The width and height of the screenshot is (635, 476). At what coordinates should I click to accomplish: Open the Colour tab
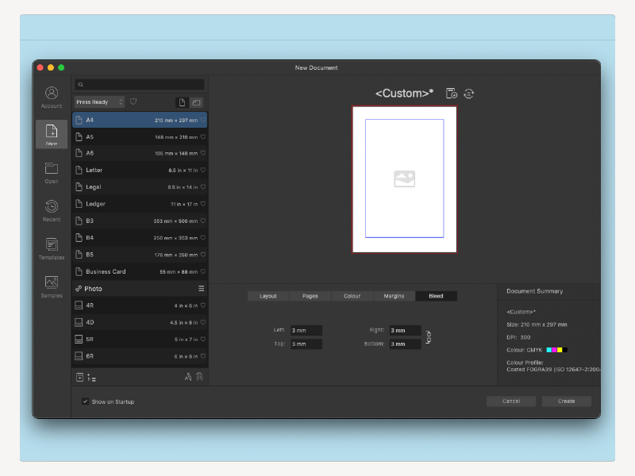tap(352, 295)
